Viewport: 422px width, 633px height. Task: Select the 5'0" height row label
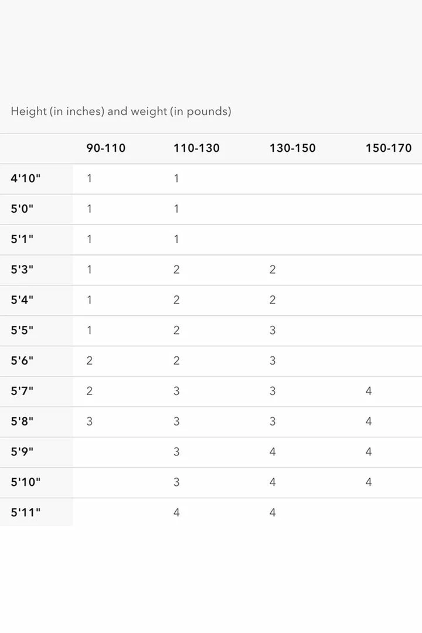[x=22, y=209]
